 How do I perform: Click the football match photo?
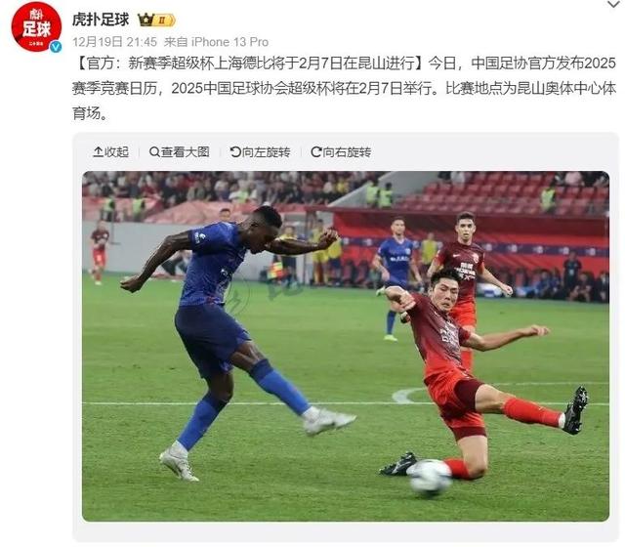(x=346, y=346)
